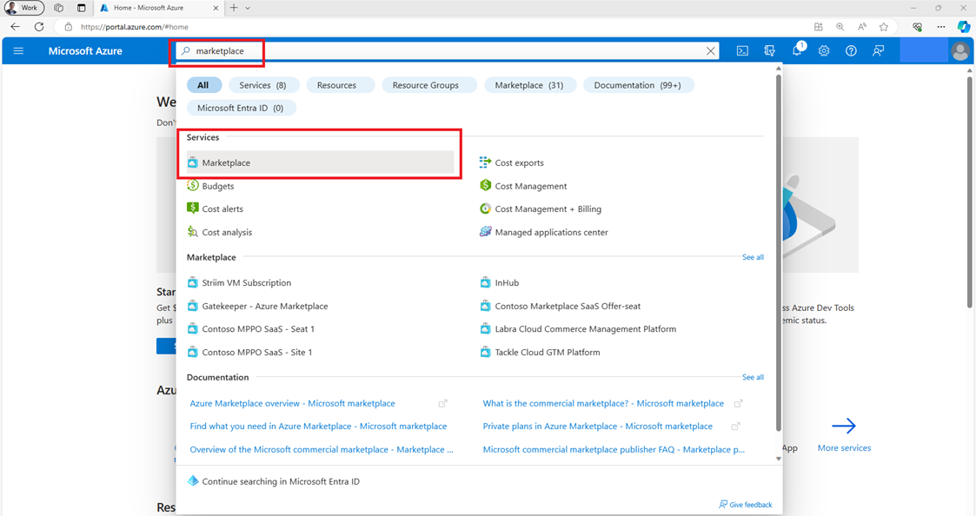Click the Work profile button
Screen dimensions: 976x516
coord(24,8)
